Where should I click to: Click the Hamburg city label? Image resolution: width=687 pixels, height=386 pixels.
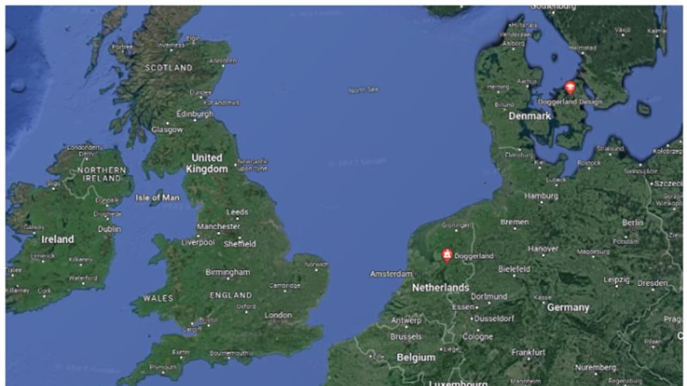542,196
